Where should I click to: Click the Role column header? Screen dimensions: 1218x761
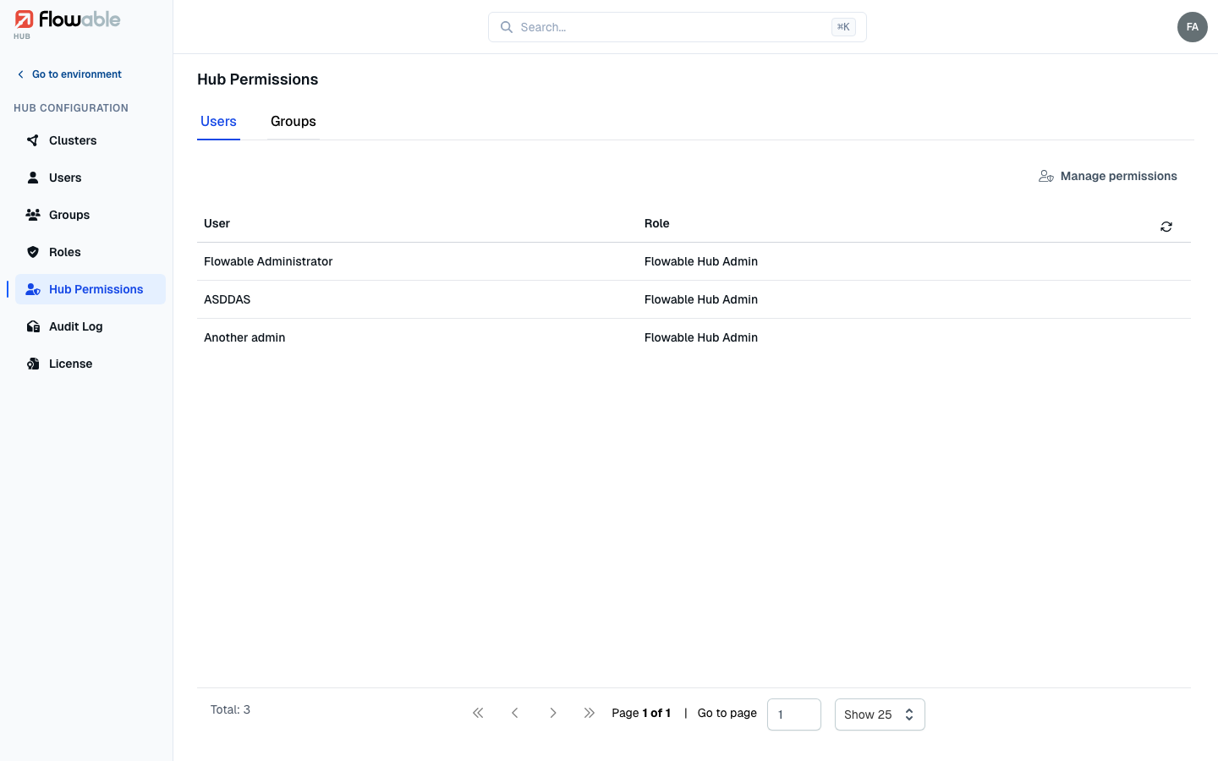pyautogui.click(x=657, y=223)
